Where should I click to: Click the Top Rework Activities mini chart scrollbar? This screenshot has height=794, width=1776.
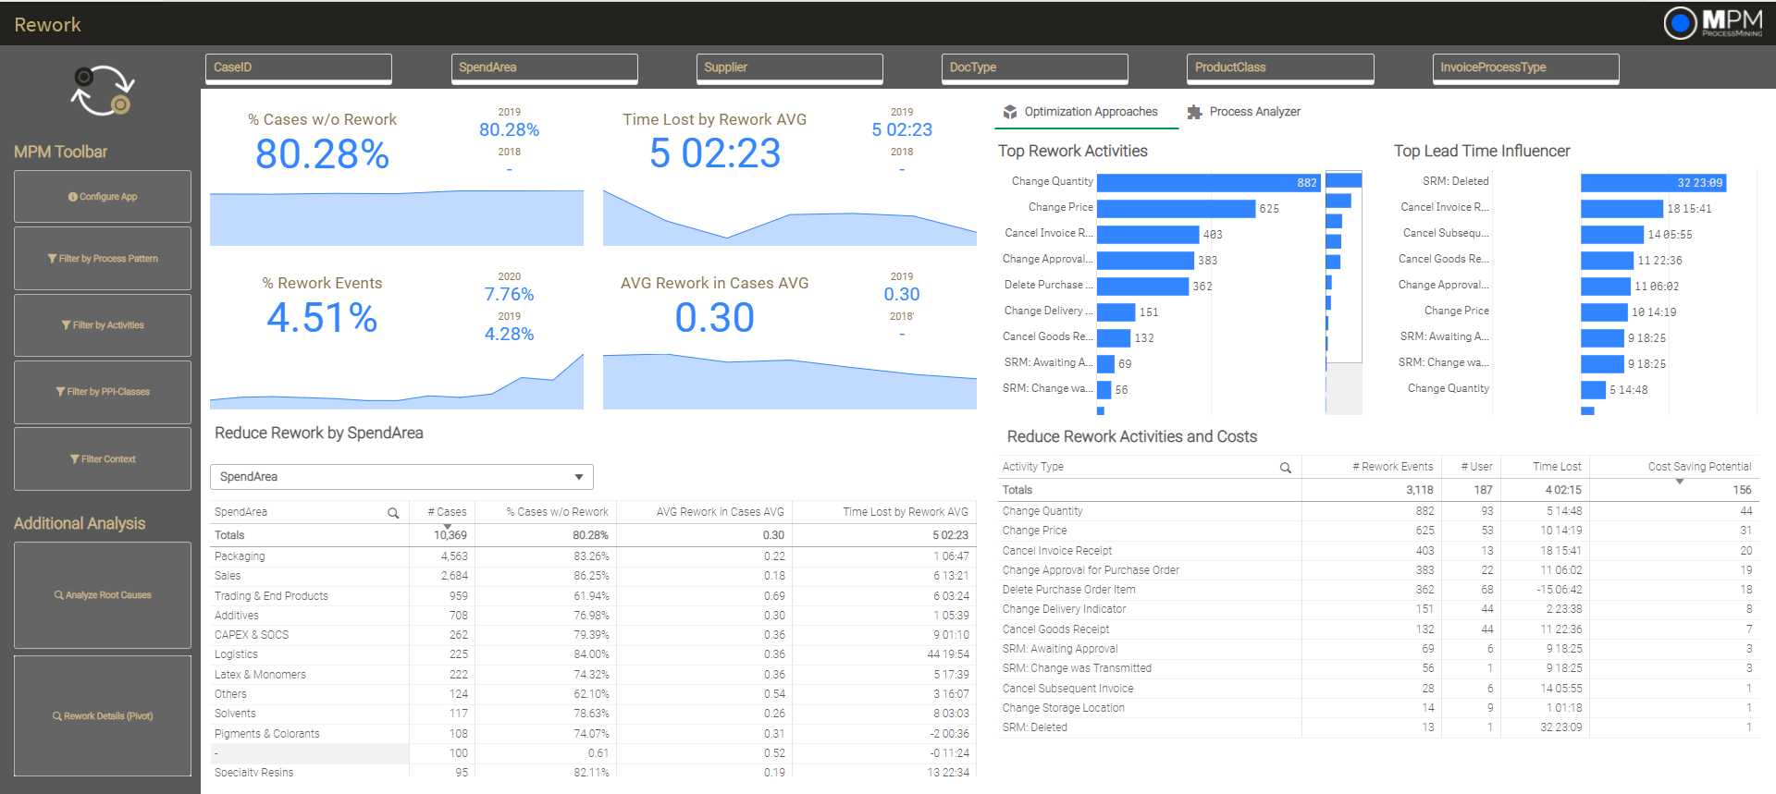[x=1343, y=292]
